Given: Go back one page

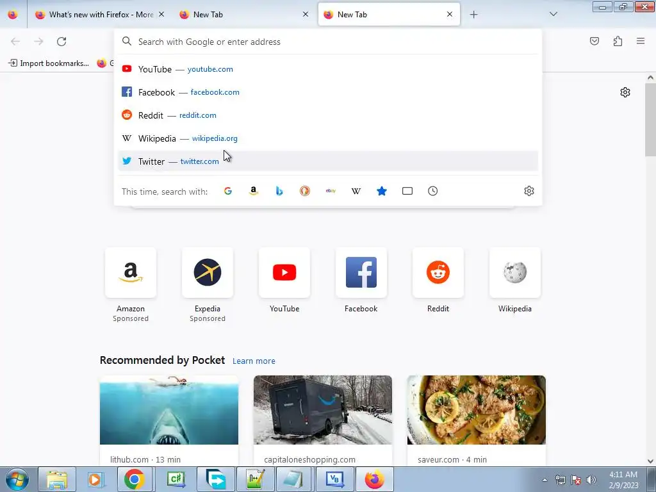Looking at the screenshot, I should pyautogui.click(x=15, y=42).
